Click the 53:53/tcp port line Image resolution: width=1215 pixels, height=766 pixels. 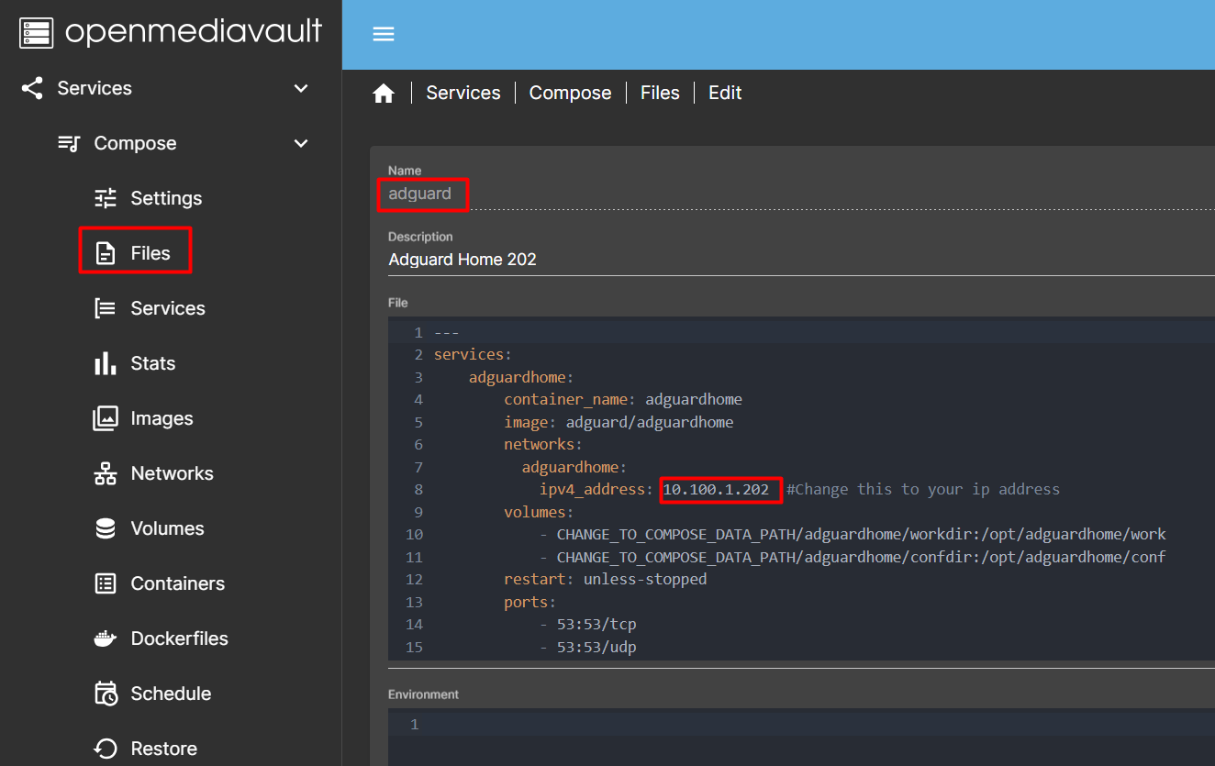pyautogui.click(x=588, y=624)
